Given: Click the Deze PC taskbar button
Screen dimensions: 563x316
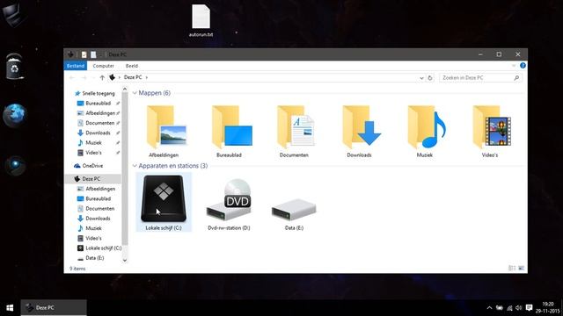Looking at the screenshot, I should 54,308.
